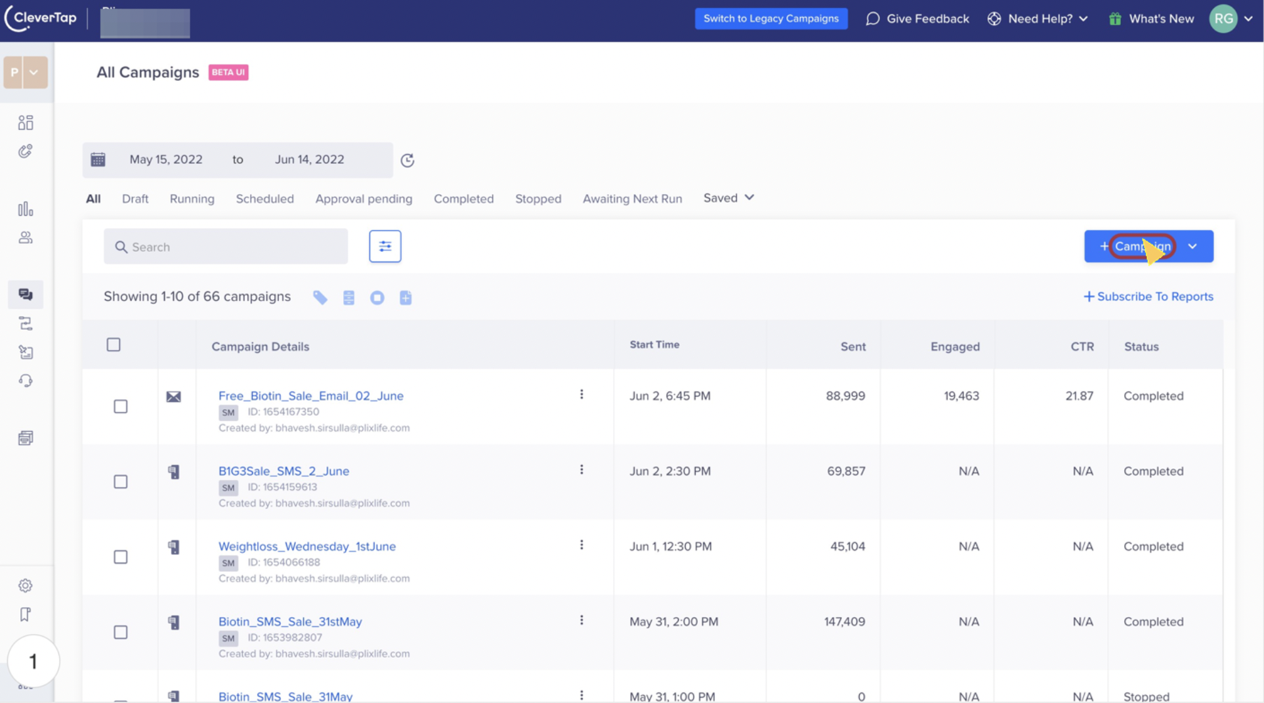Expand the Saved filters dropdown
1264x703 pixels.
(x=728, y=198)
